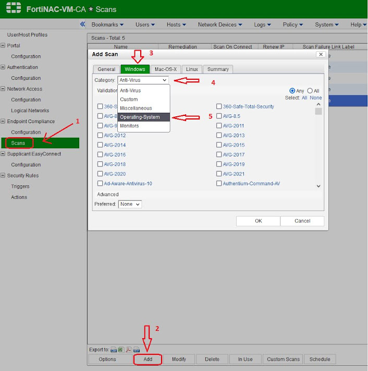Enable the AVG-2014 checkbox
Image resolution: width=368 pixels, height=371 pixels.
pos(100,145)
